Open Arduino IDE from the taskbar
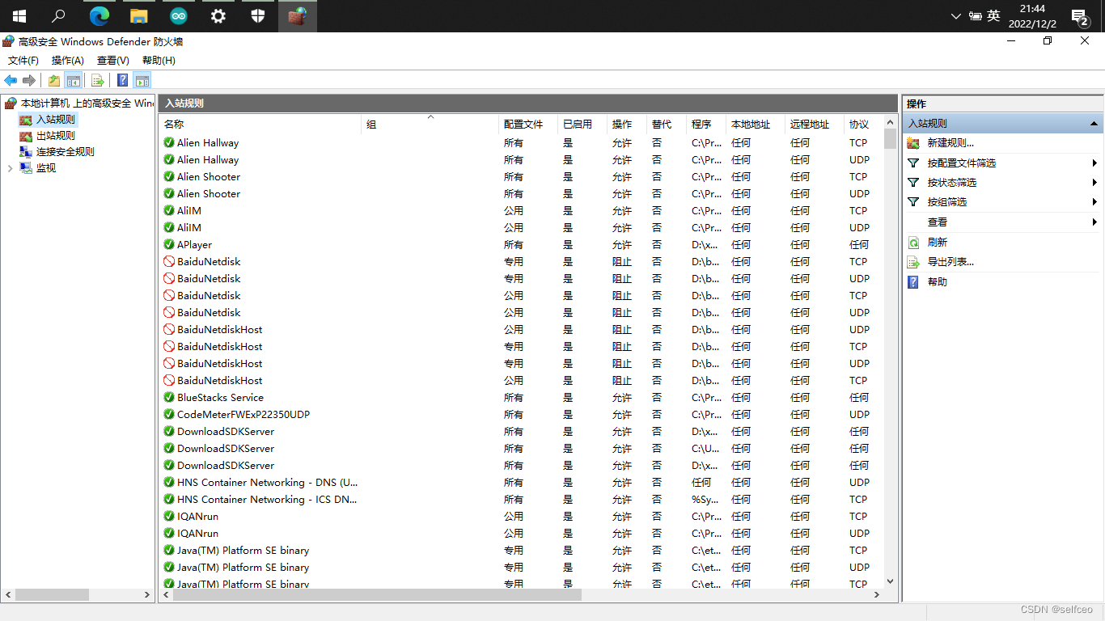Screen dimensions: 1105x621 pyautogui.click(x=179, y=15)
